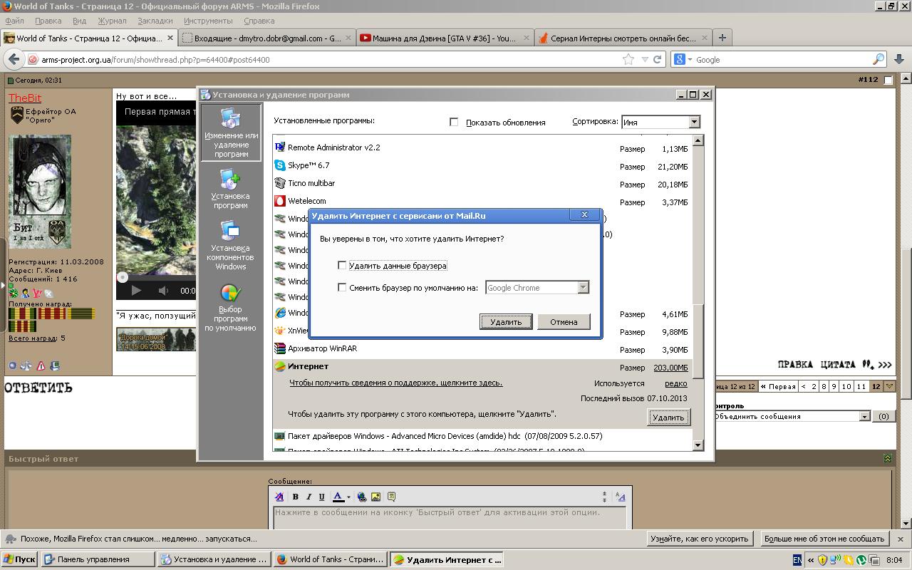
Task: Enable 'Показать обновления' checkbox
Action: (454, 122)
